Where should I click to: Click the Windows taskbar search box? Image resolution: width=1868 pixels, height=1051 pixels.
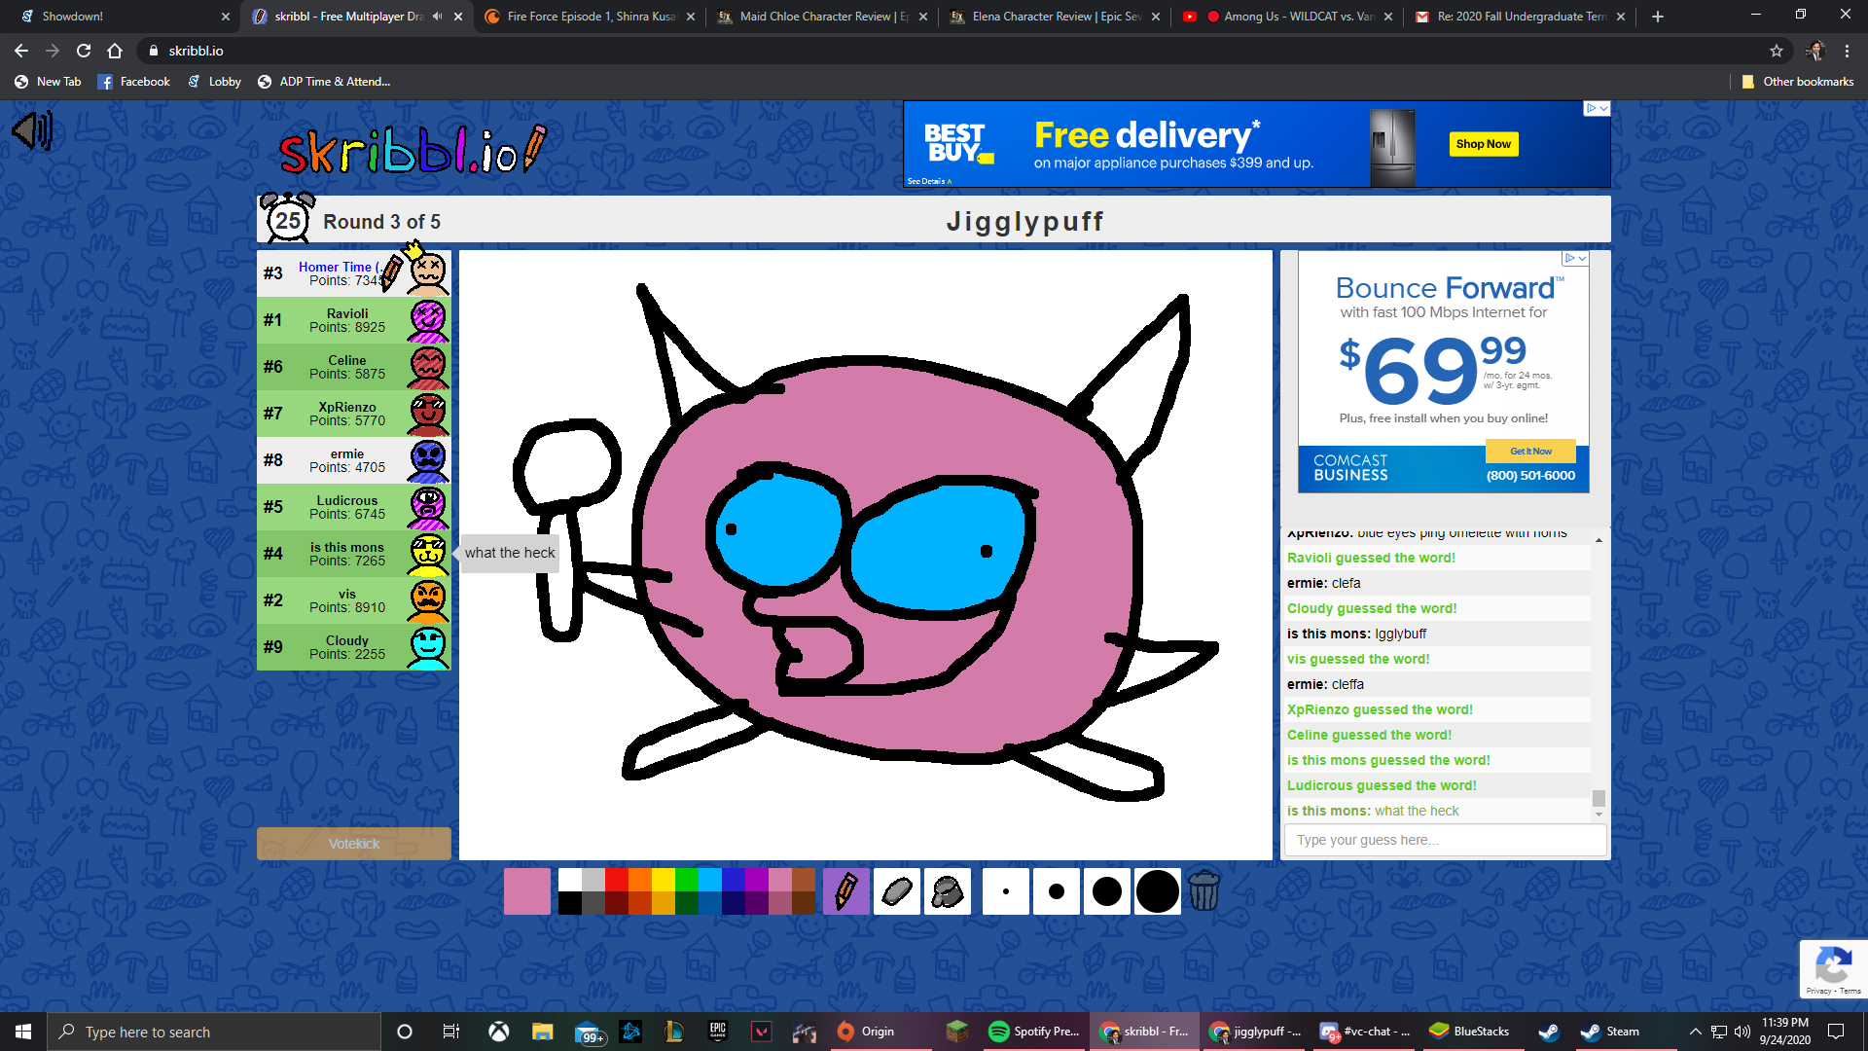(x=214, y=1032)
